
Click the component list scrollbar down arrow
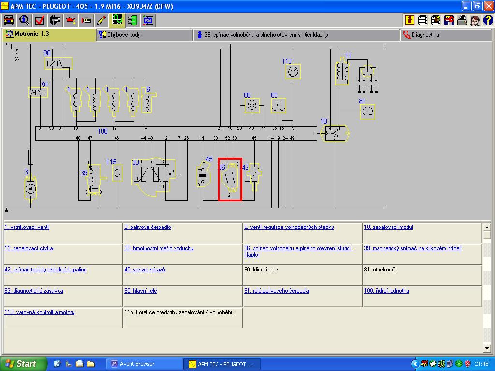[x=487, y=348]
